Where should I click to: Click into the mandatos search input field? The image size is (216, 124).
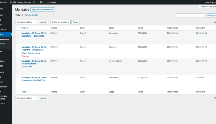coord(189,16)
